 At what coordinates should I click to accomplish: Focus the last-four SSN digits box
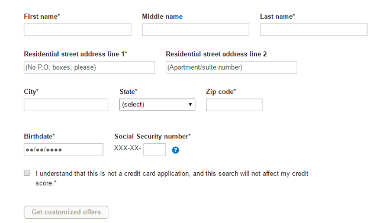[x=155, y=150]
